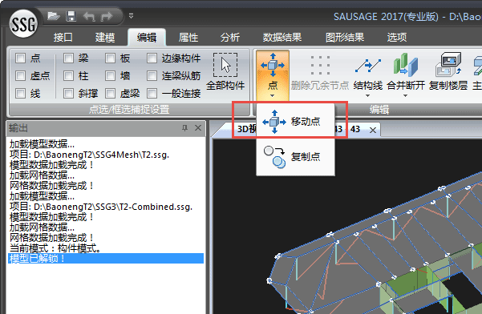Screen dimensions: 482x314
Task: Click the 复制楼层 tool icon
Action: [x=448, y=64]
